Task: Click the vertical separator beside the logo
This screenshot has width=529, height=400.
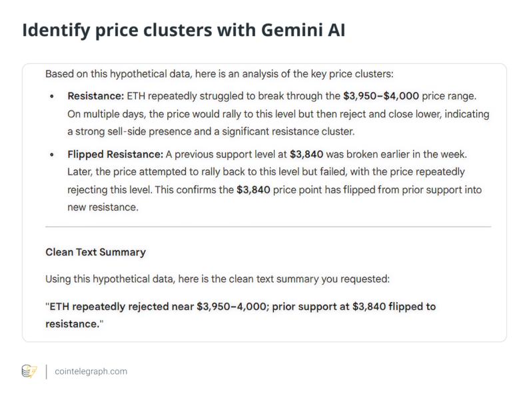Action: (x=46, y=371)
